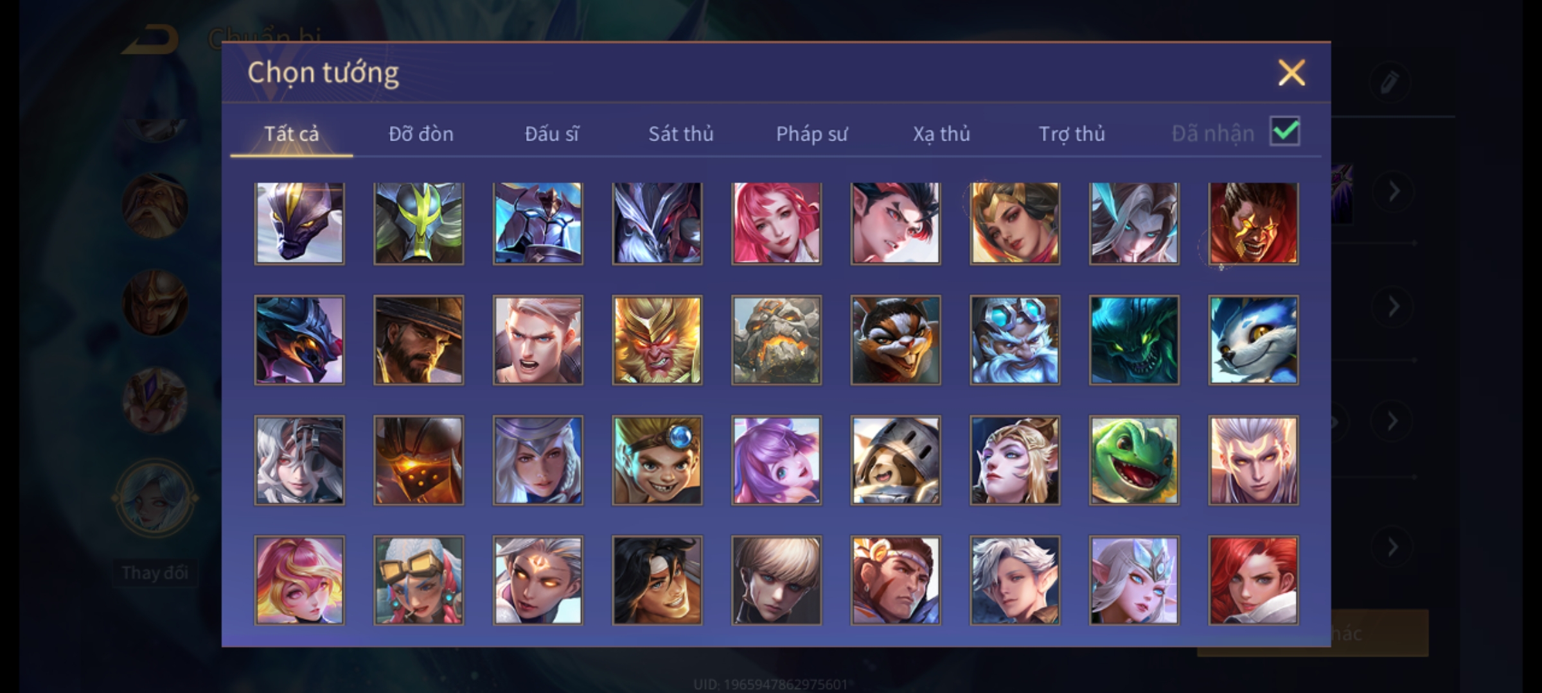Pick the blue goggled dwarf hero
The height and width of the screenshot is (693, 1542).
1015,340
